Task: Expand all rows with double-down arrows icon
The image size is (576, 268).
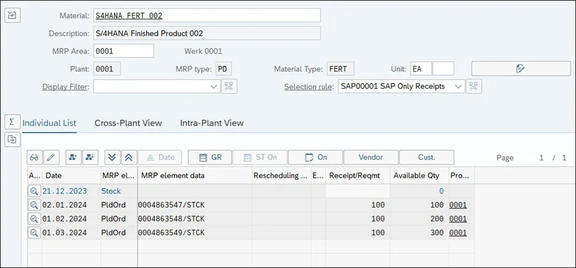Action: click(113, 157)
